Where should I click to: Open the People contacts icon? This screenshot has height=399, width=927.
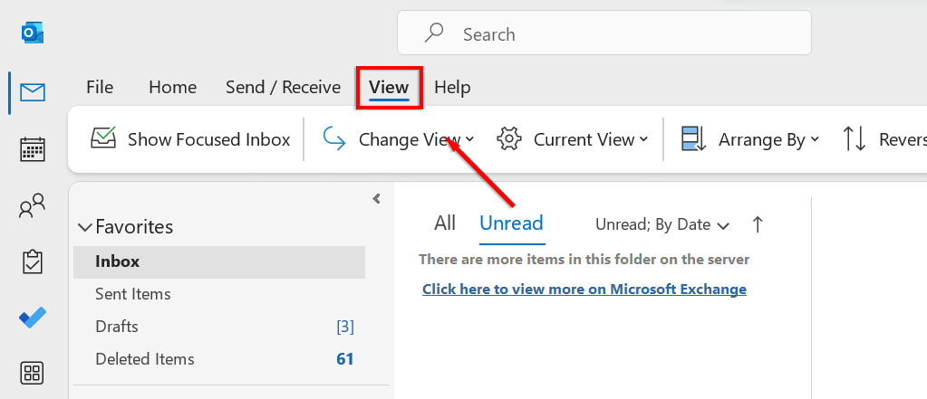coord(34,208)
